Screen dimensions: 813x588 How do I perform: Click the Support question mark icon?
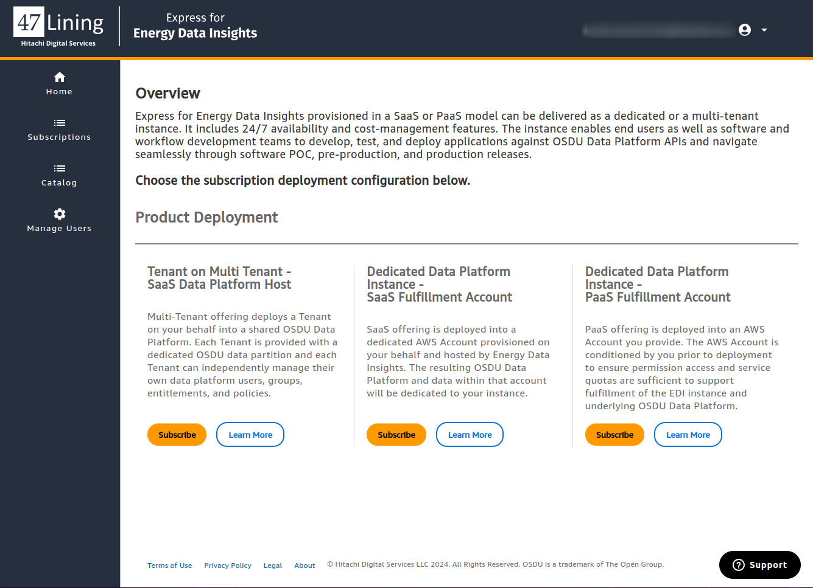tap(738, 565)
